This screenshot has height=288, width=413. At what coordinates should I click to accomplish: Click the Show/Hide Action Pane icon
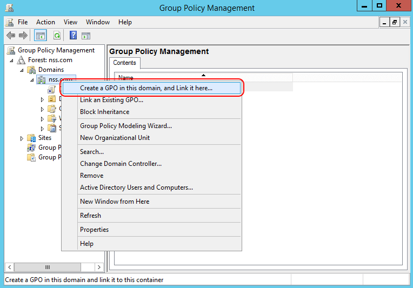pos(85,36)
